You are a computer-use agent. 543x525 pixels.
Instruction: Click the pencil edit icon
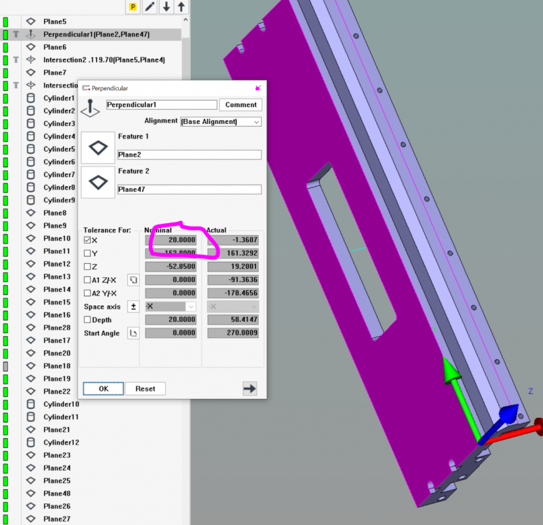150,7
